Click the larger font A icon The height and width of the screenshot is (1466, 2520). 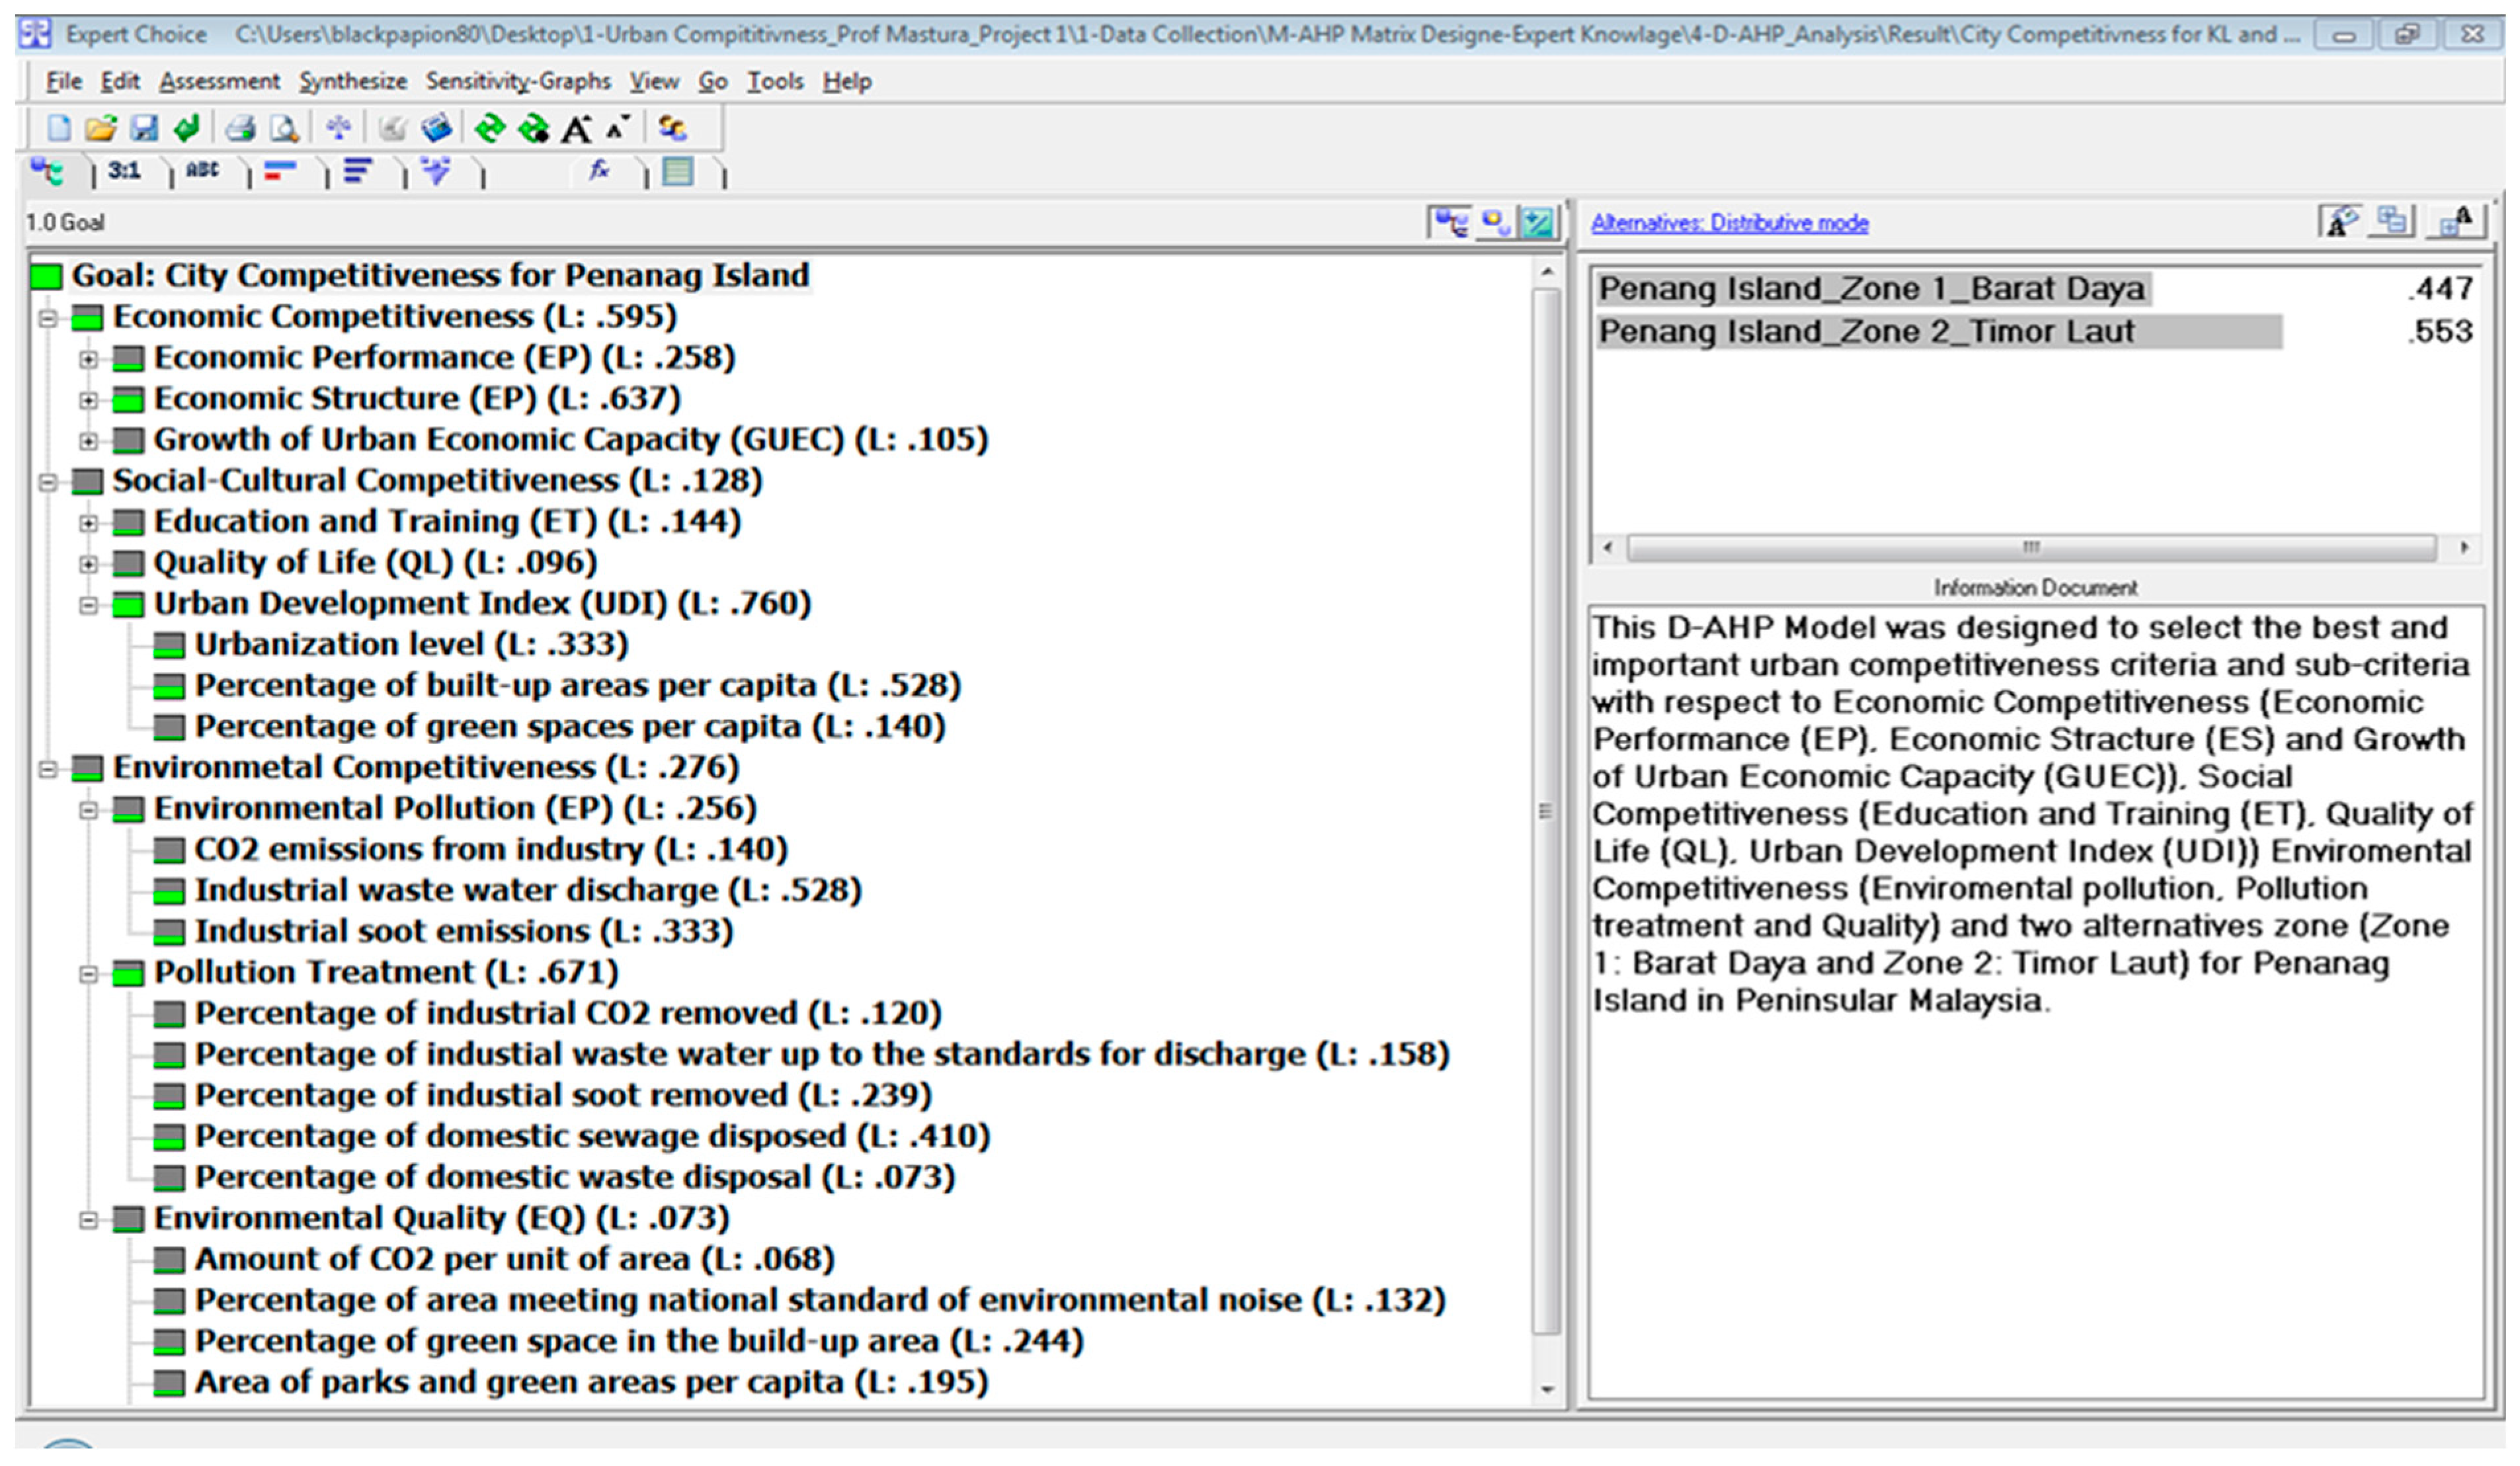pyautogui.click(x=576, y=128)
